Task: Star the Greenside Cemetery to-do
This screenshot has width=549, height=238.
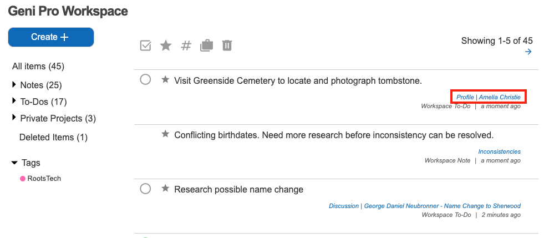Action: (165, 80)
